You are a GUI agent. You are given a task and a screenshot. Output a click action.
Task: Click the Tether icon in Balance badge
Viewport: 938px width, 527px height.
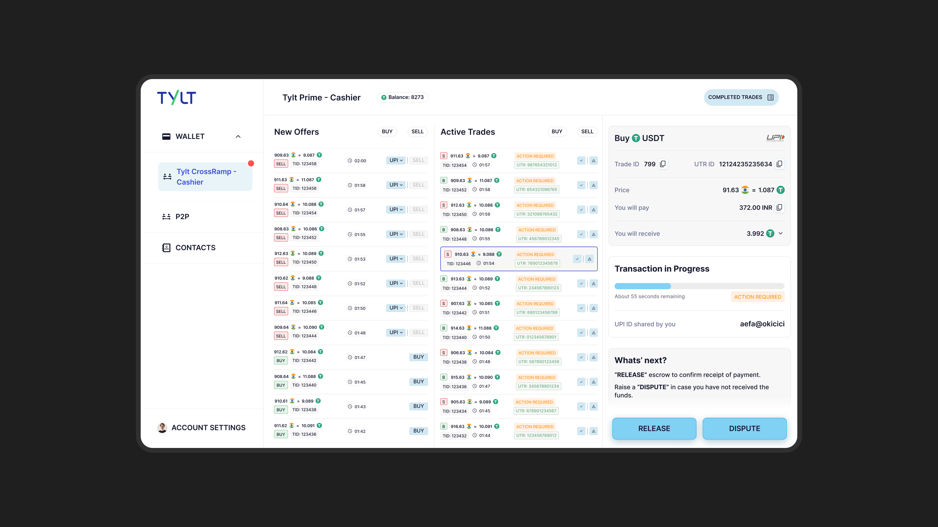point(383,97)
